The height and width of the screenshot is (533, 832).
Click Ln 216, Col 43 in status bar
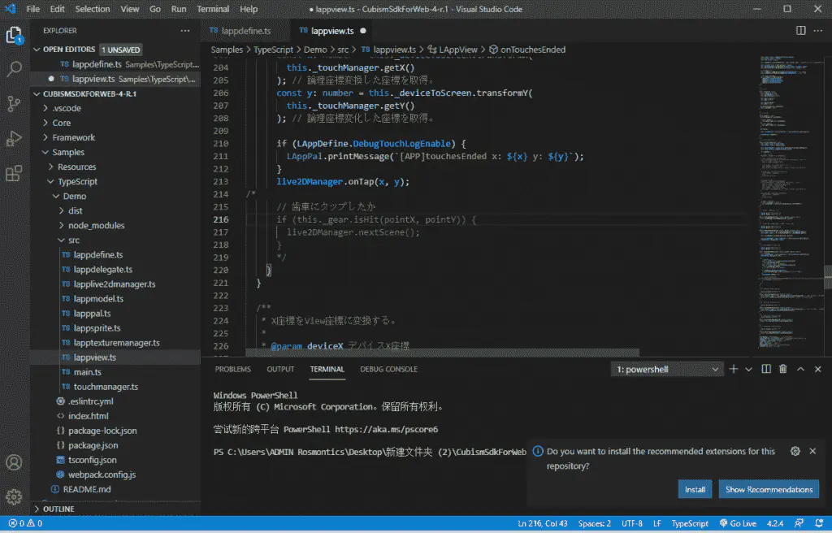542,523
